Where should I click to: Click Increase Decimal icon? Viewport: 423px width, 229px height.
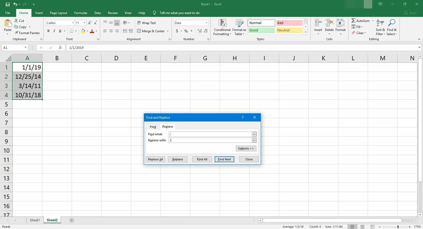(200, 31)
